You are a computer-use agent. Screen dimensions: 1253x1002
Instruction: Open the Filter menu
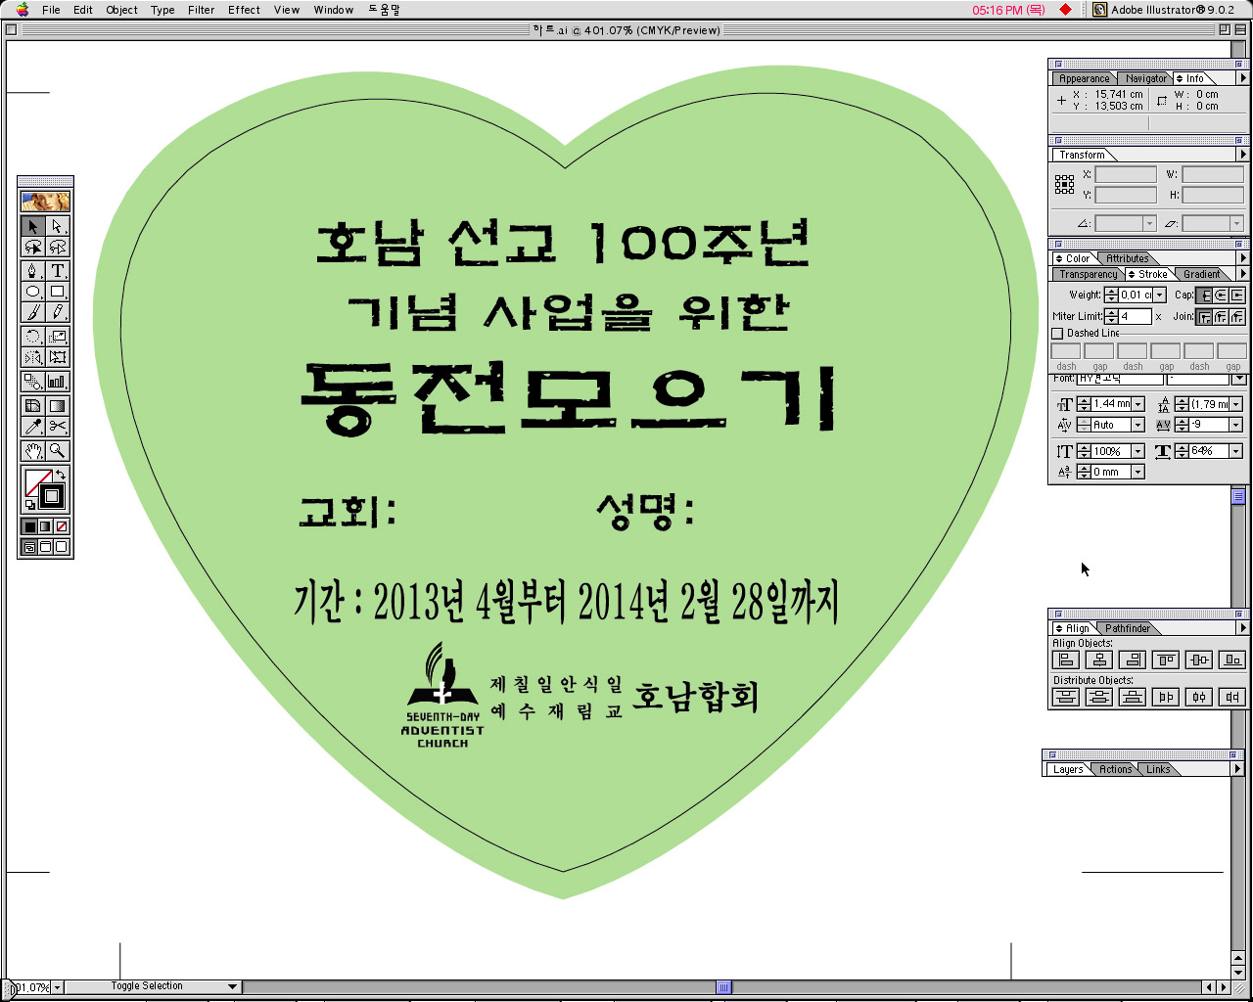point(201,10)
